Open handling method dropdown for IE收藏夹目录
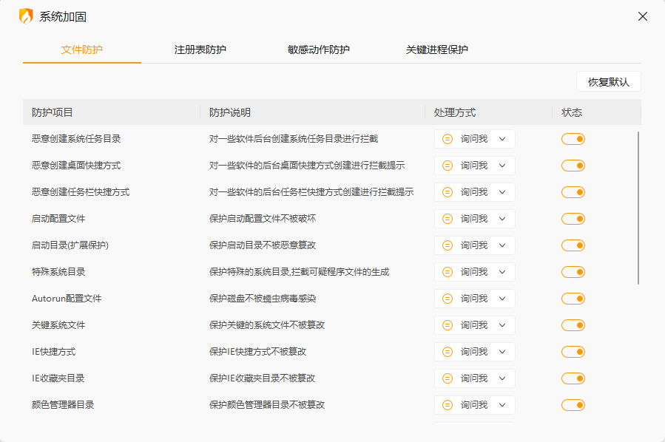The width and height of the screenshot is (665, 442). [x=475, y=378]
